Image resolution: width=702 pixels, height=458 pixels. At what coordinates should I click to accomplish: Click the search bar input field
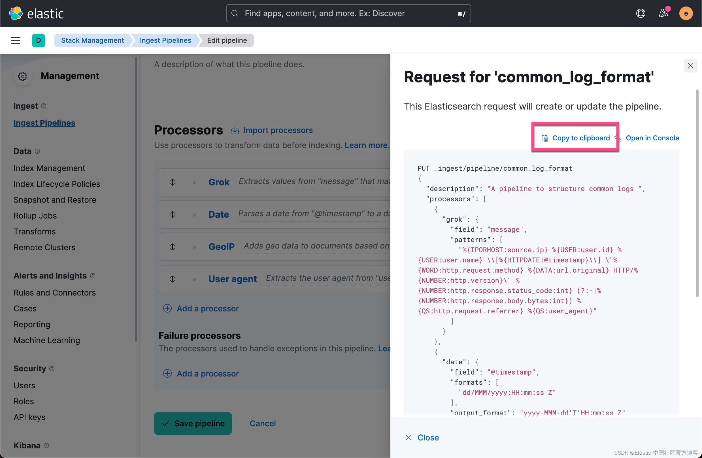point(348,13)
